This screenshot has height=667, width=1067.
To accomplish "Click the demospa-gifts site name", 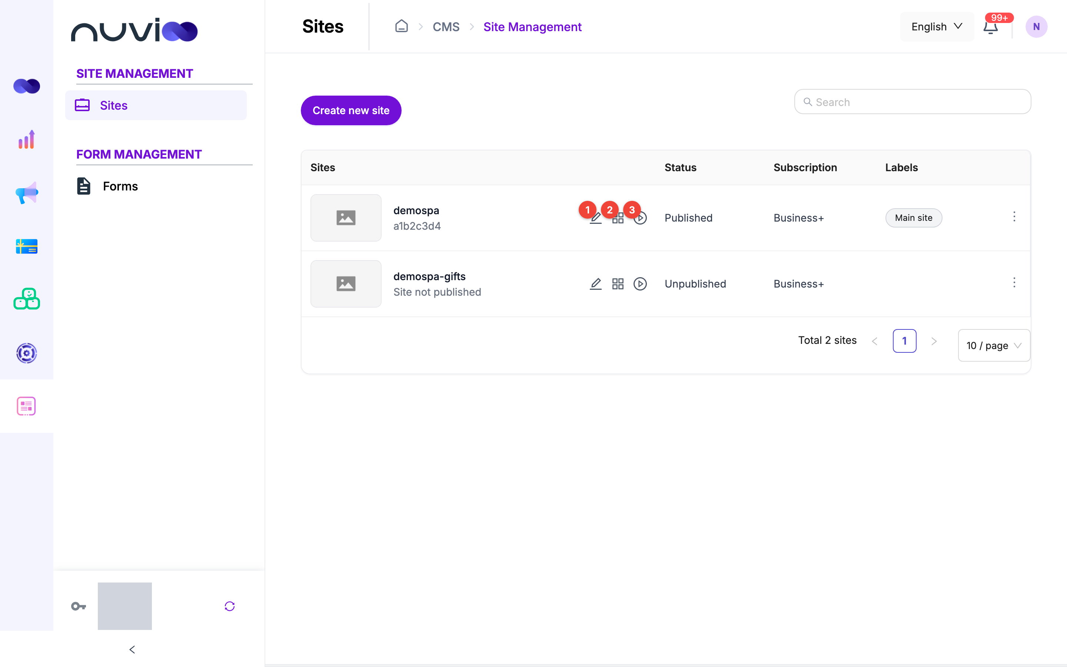I will click(x=429, y=276).
